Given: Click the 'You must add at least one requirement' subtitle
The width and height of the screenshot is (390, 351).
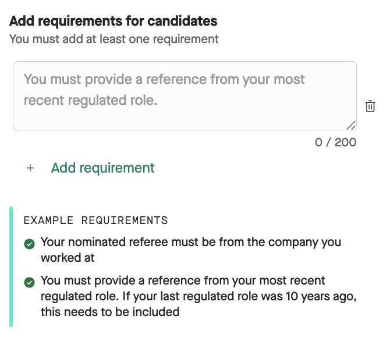Looking at the screenshot, I should [x=114, y=39].
